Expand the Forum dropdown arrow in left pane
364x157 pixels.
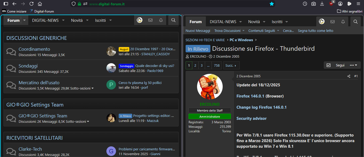tap(25, 20)
